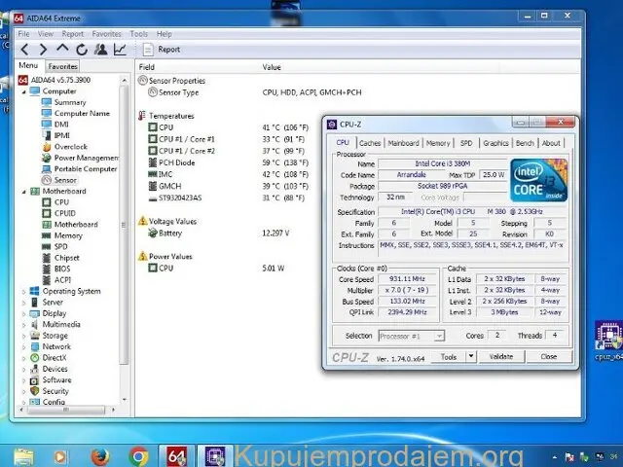
Task: Select Overclock in the Computer tree
Action: [70, 146]
